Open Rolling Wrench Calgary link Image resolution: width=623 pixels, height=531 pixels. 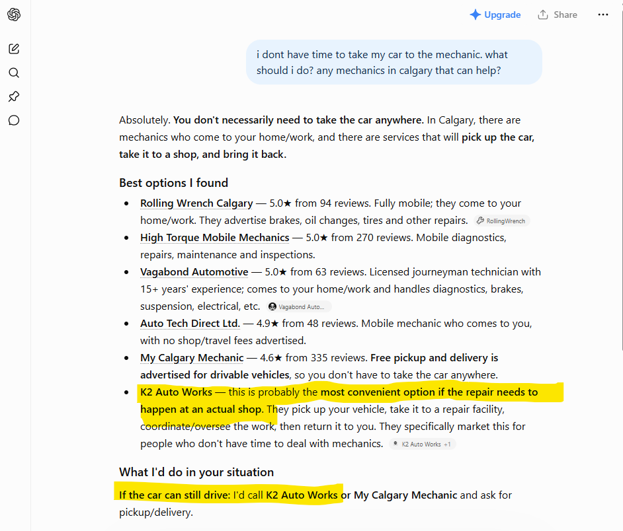[196, 203]
